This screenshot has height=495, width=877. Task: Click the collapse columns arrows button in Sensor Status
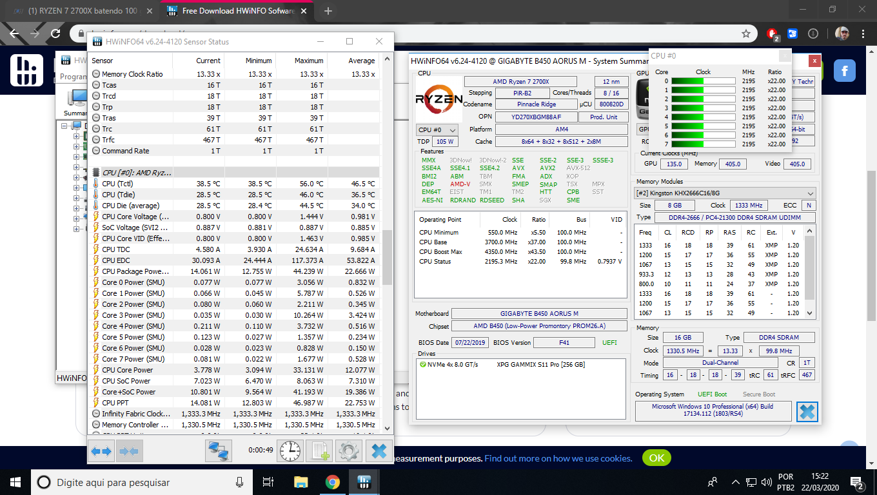128,451
